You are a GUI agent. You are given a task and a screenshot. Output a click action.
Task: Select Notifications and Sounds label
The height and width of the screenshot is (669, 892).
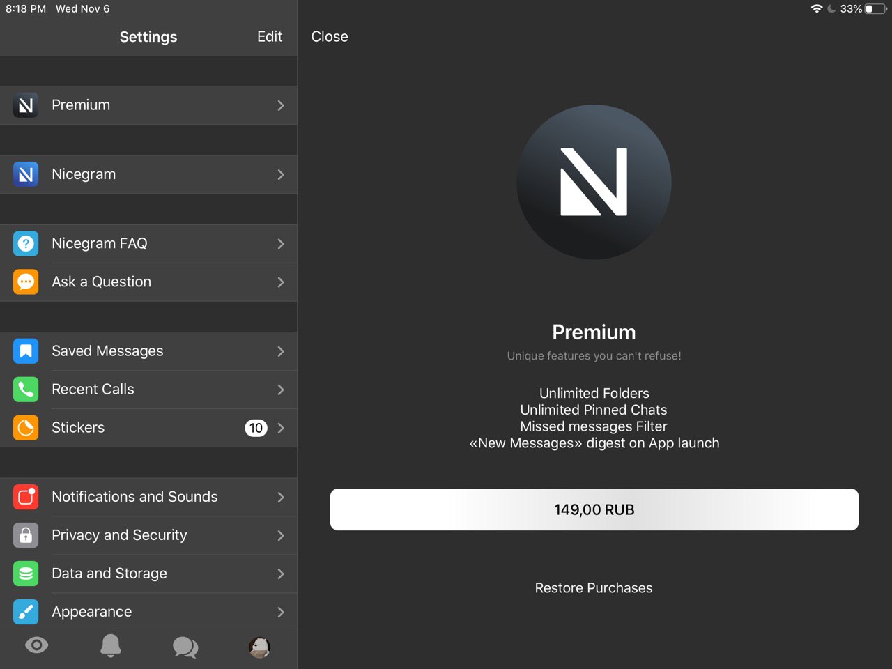tap(134, 496)
